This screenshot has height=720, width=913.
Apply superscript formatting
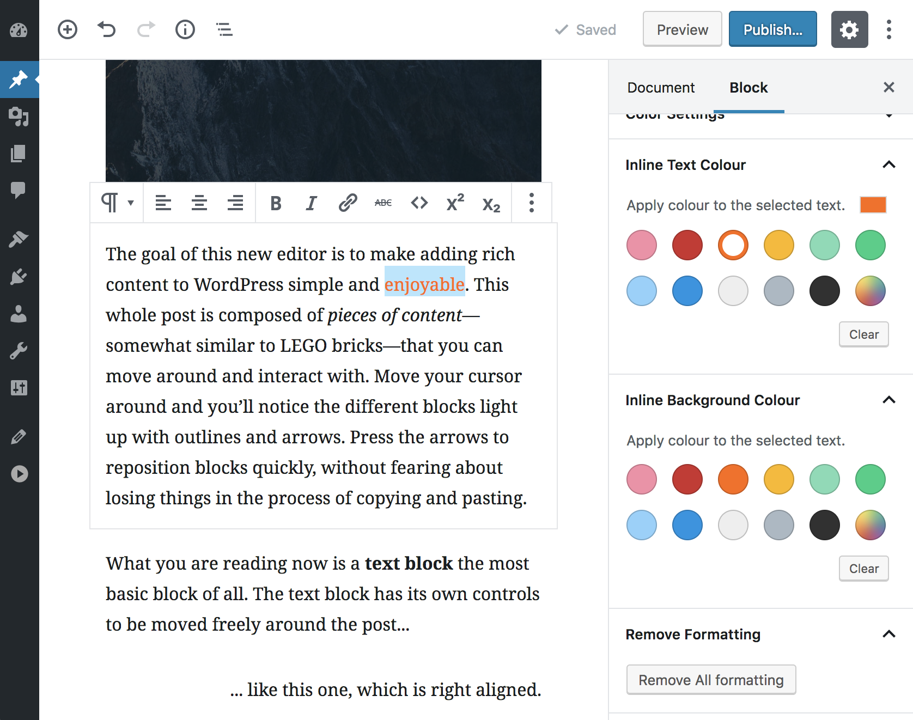[x=455, y=203]
